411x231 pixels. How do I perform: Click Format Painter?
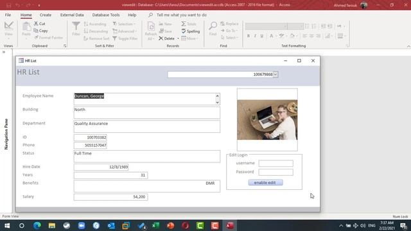[x=49, y=38]
